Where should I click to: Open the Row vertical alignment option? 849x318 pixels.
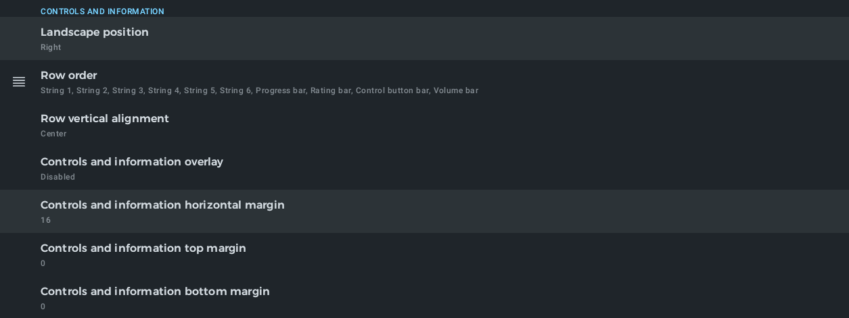(x=105, y=119)
